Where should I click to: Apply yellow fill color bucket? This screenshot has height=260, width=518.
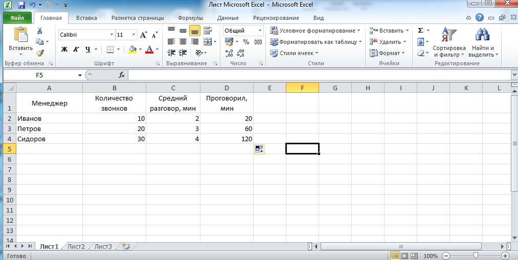pos(132,49)
